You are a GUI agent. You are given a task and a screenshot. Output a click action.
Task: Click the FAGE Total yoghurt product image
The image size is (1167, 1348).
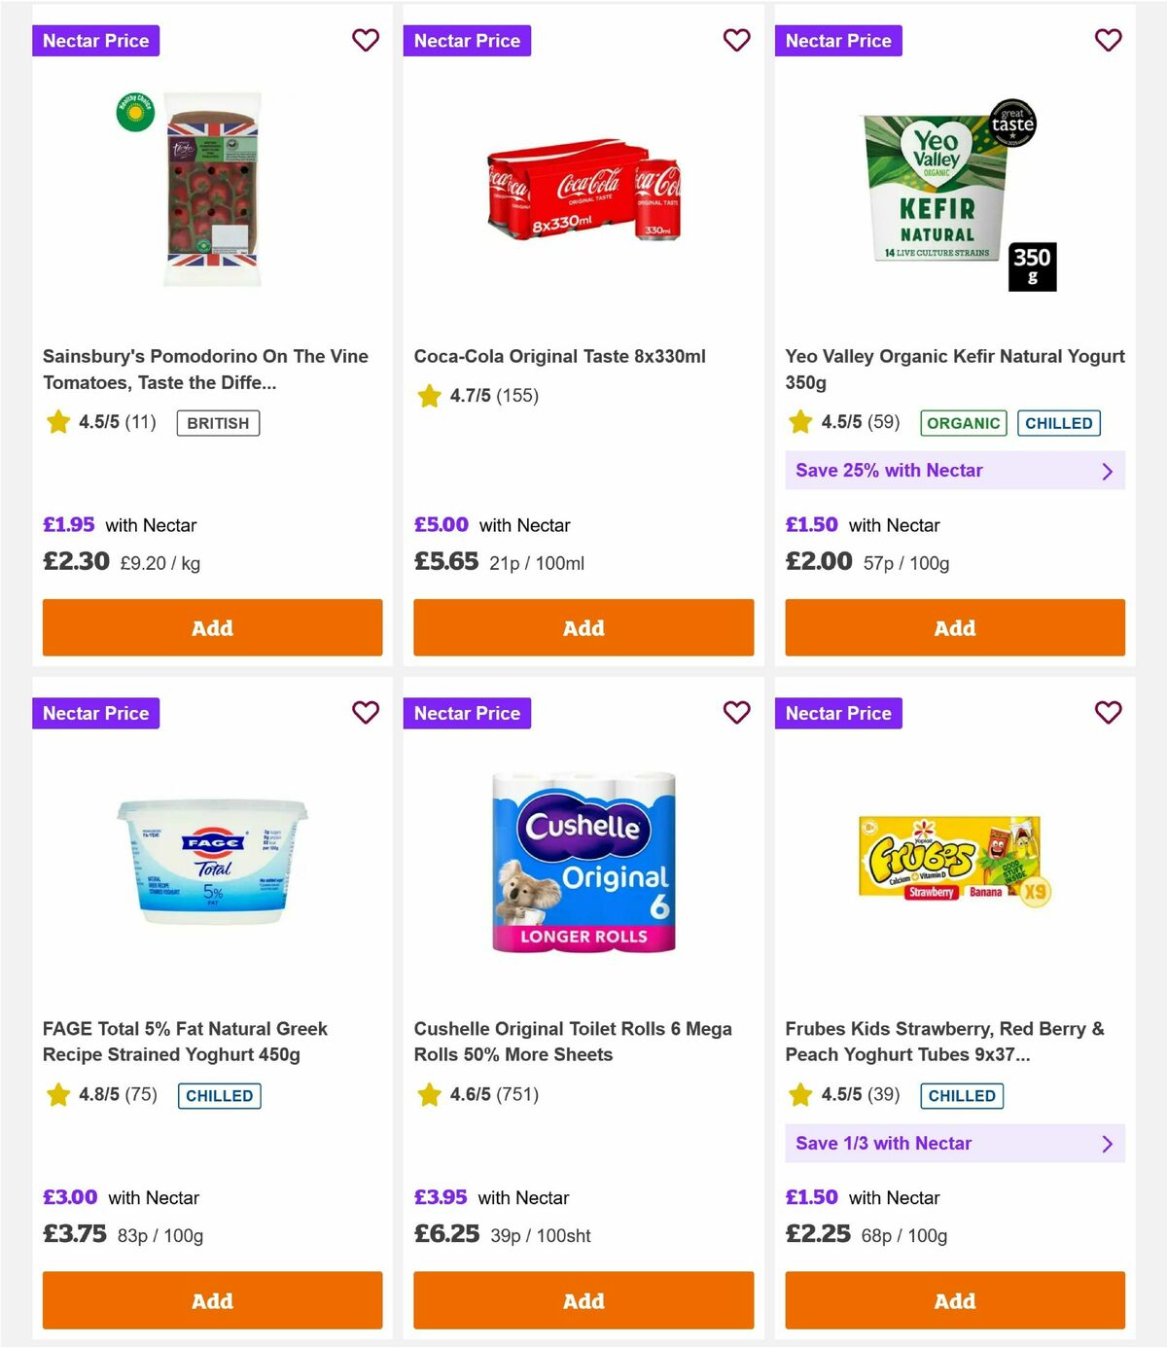212,860
